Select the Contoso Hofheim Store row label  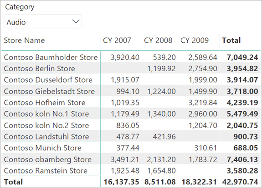tap(45, 103)
